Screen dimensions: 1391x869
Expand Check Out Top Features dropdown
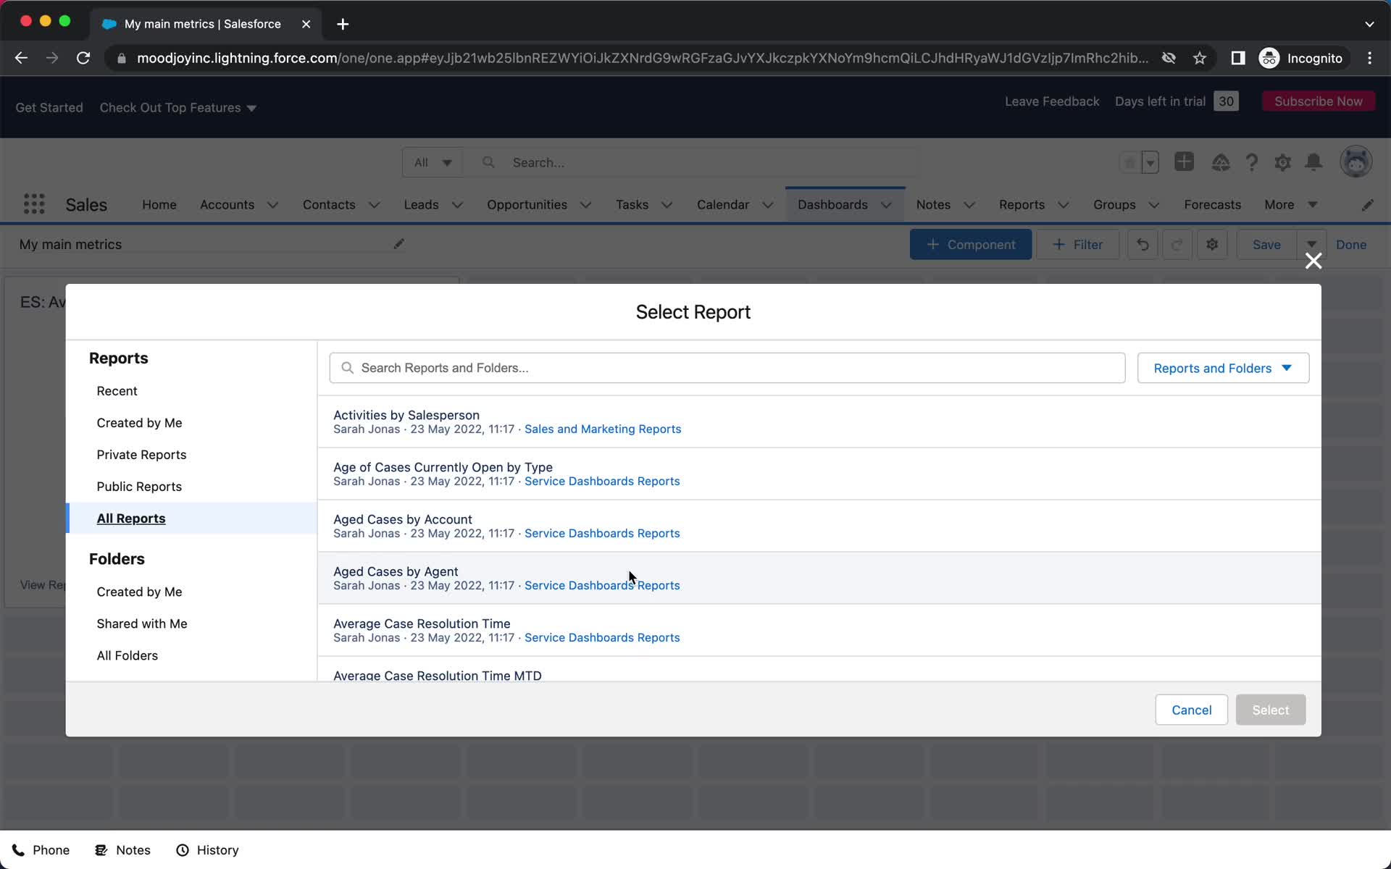(x=177, y=108)
